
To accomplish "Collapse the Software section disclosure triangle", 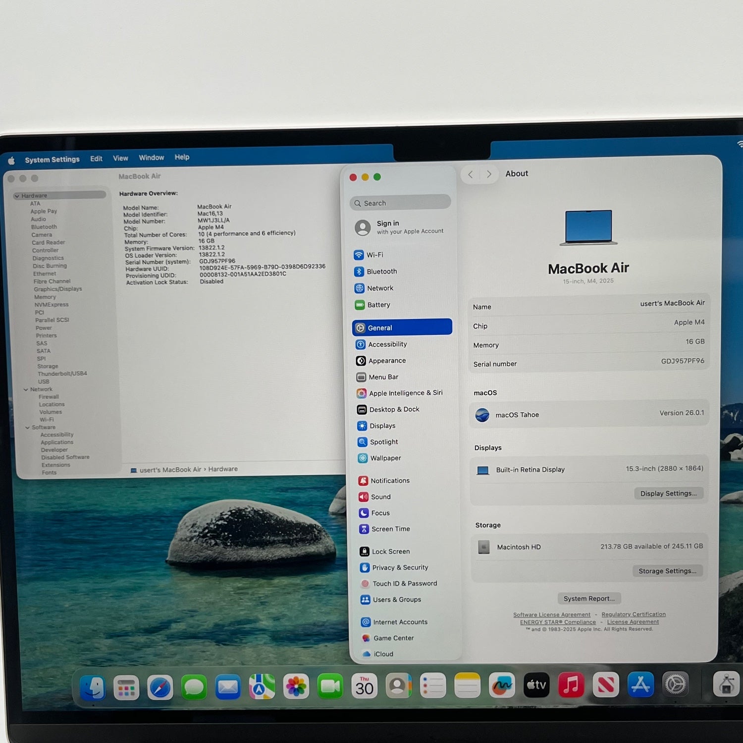I will coord(28,427).
